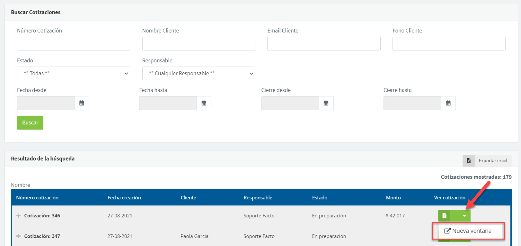This screenshot has height=246, width=521.
Task: Focus the Número Cotización input field
Action: pos(73,43)
